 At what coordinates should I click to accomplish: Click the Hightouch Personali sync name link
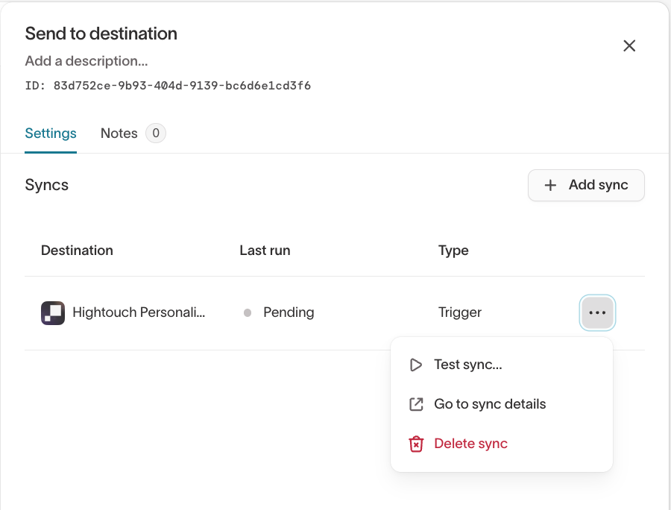tap(138, 312)
